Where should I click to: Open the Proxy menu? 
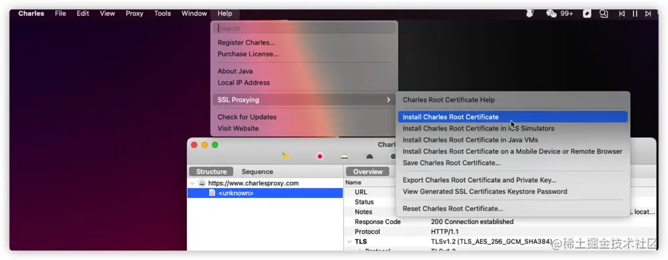point(134,13)
